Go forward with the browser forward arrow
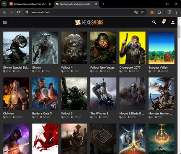This screenshot has height=154, width=181. click(11, 12)
